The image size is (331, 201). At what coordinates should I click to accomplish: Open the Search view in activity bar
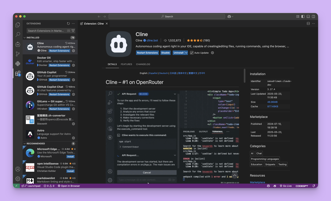click(18, 34)
